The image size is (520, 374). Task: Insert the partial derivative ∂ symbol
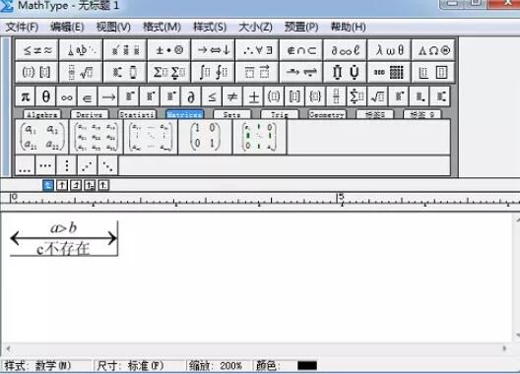click(x=191, y=96)
